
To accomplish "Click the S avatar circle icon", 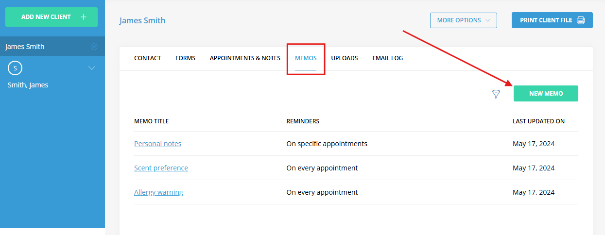I will [15, 68].
